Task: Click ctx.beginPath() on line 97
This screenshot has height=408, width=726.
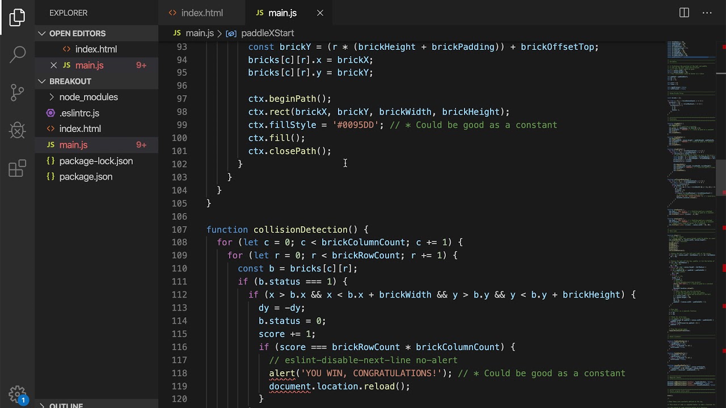Action: click(289, 99)
